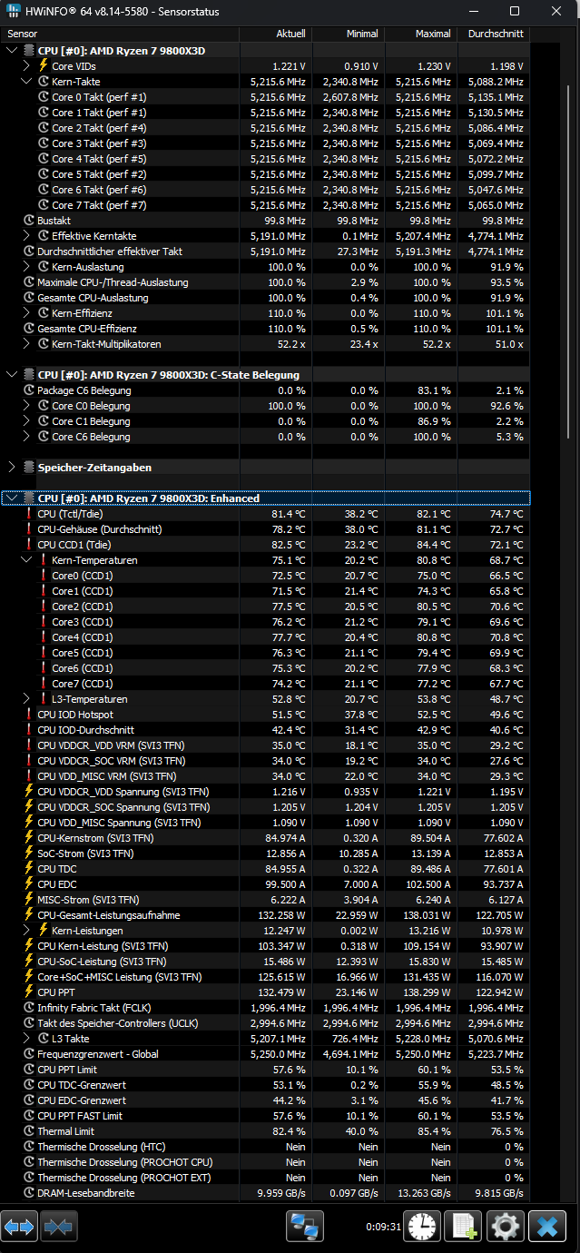Select Frequenzgrenzwert - Global row
This screenshot has width=580, height=1253.
[x=265, y=1054]
